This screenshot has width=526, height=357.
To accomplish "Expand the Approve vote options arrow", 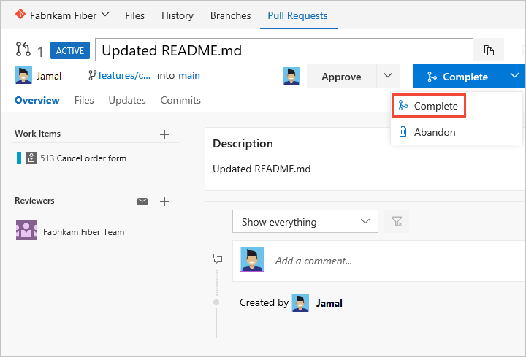I will (388, 76).
